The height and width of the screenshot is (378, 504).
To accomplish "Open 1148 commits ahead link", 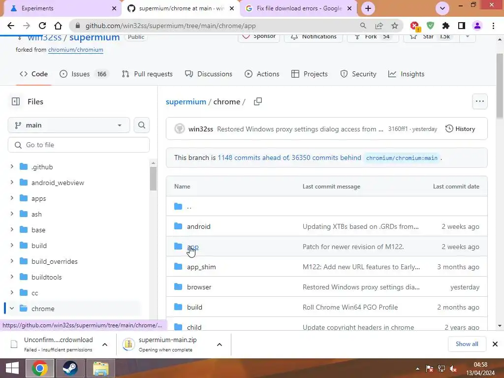I will click(253, 157).
